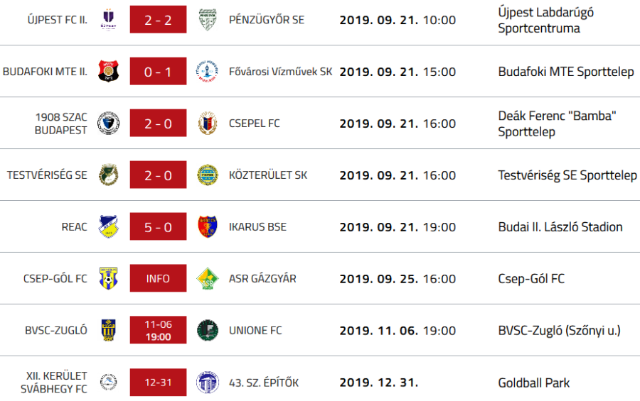Click the REAC team badge
The height and width of the screenshot is (401, 640).
click(108, 227)
